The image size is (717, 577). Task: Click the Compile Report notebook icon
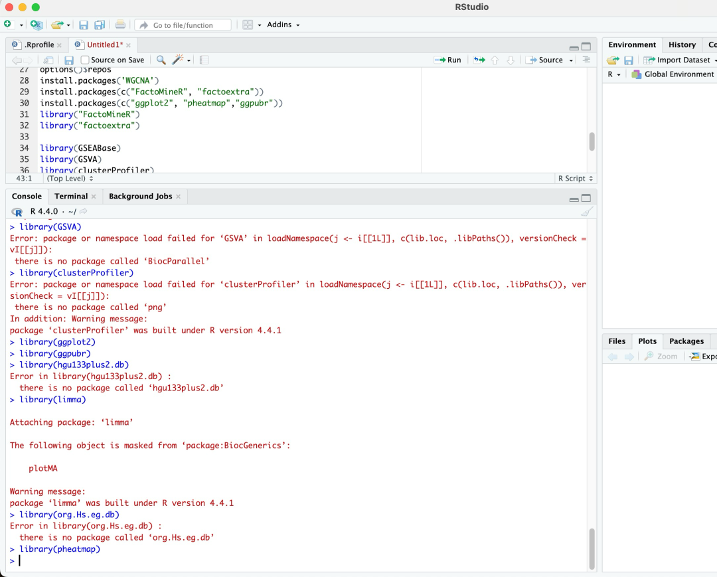(204, 60)
